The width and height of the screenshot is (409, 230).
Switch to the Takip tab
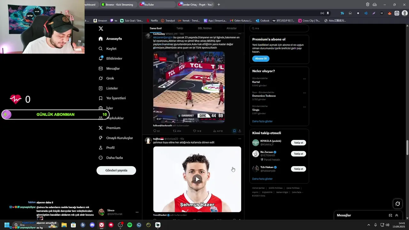180,28
